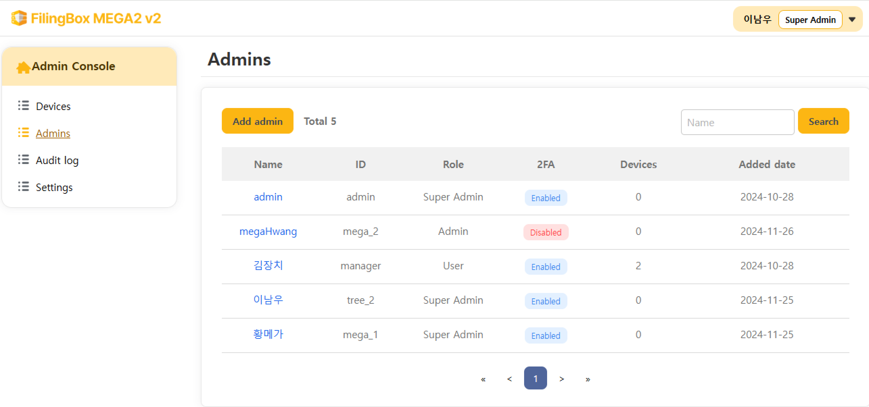Click the list icon beside Admins

point(23,133)
